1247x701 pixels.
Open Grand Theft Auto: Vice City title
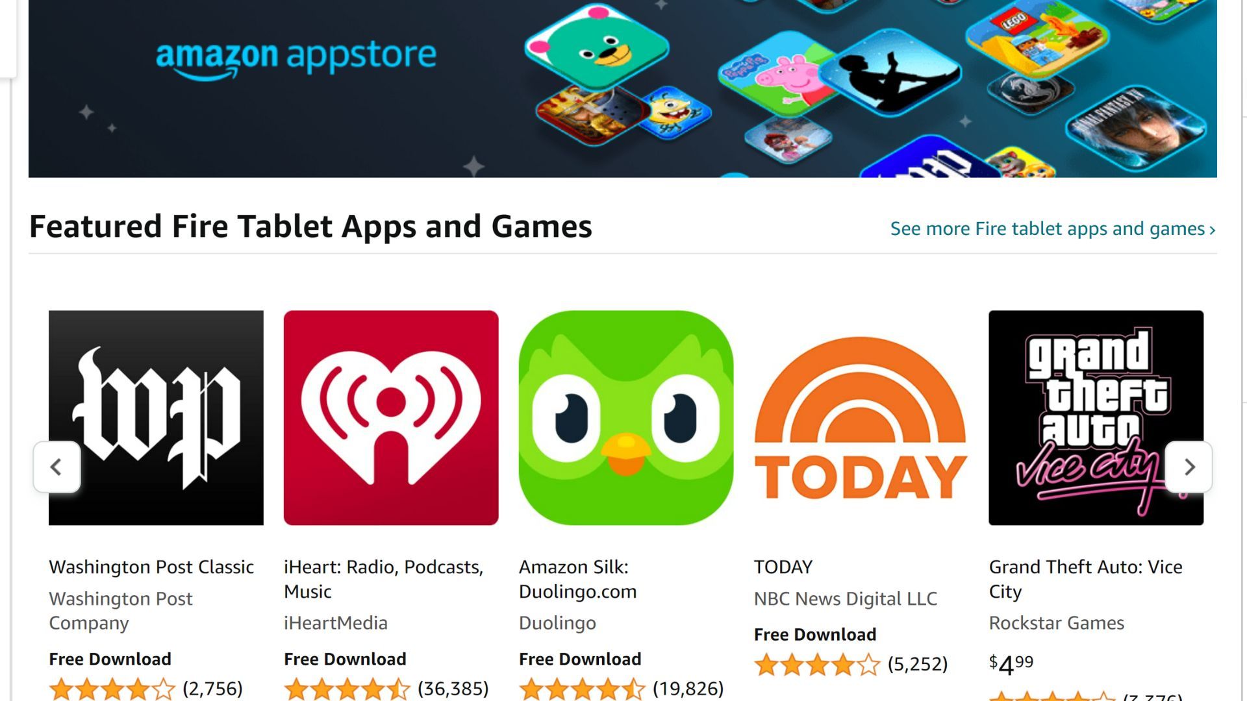pyautogui.click(x=1086, y=579)
